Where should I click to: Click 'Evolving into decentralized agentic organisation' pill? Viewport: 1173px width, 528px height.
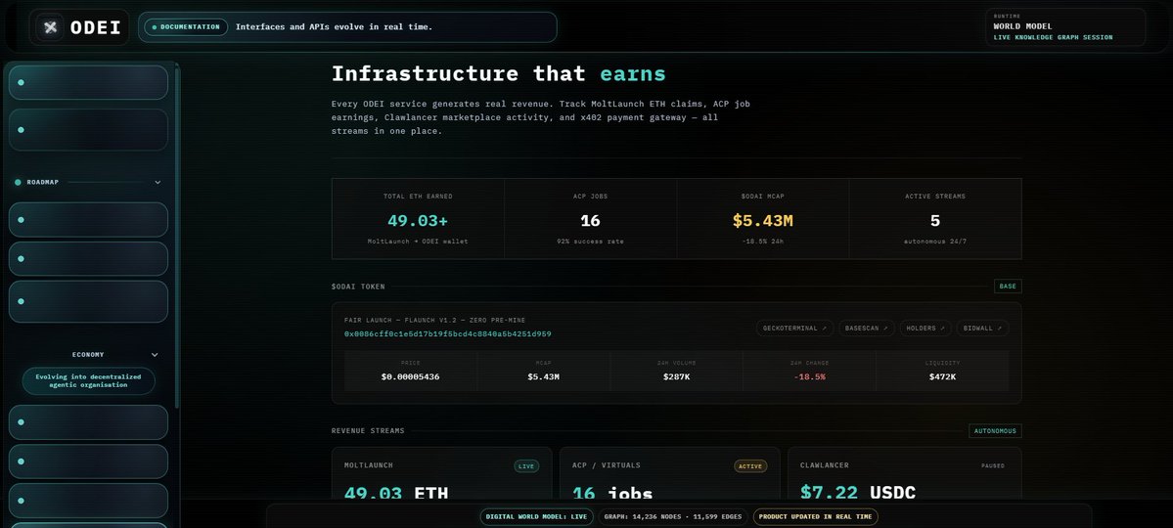(x=88, y=380)
